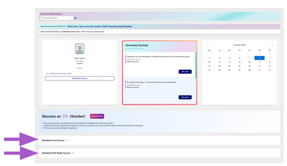Select November 21 in the calendar
Screen dimensions: 287x166
click(249, 66)
